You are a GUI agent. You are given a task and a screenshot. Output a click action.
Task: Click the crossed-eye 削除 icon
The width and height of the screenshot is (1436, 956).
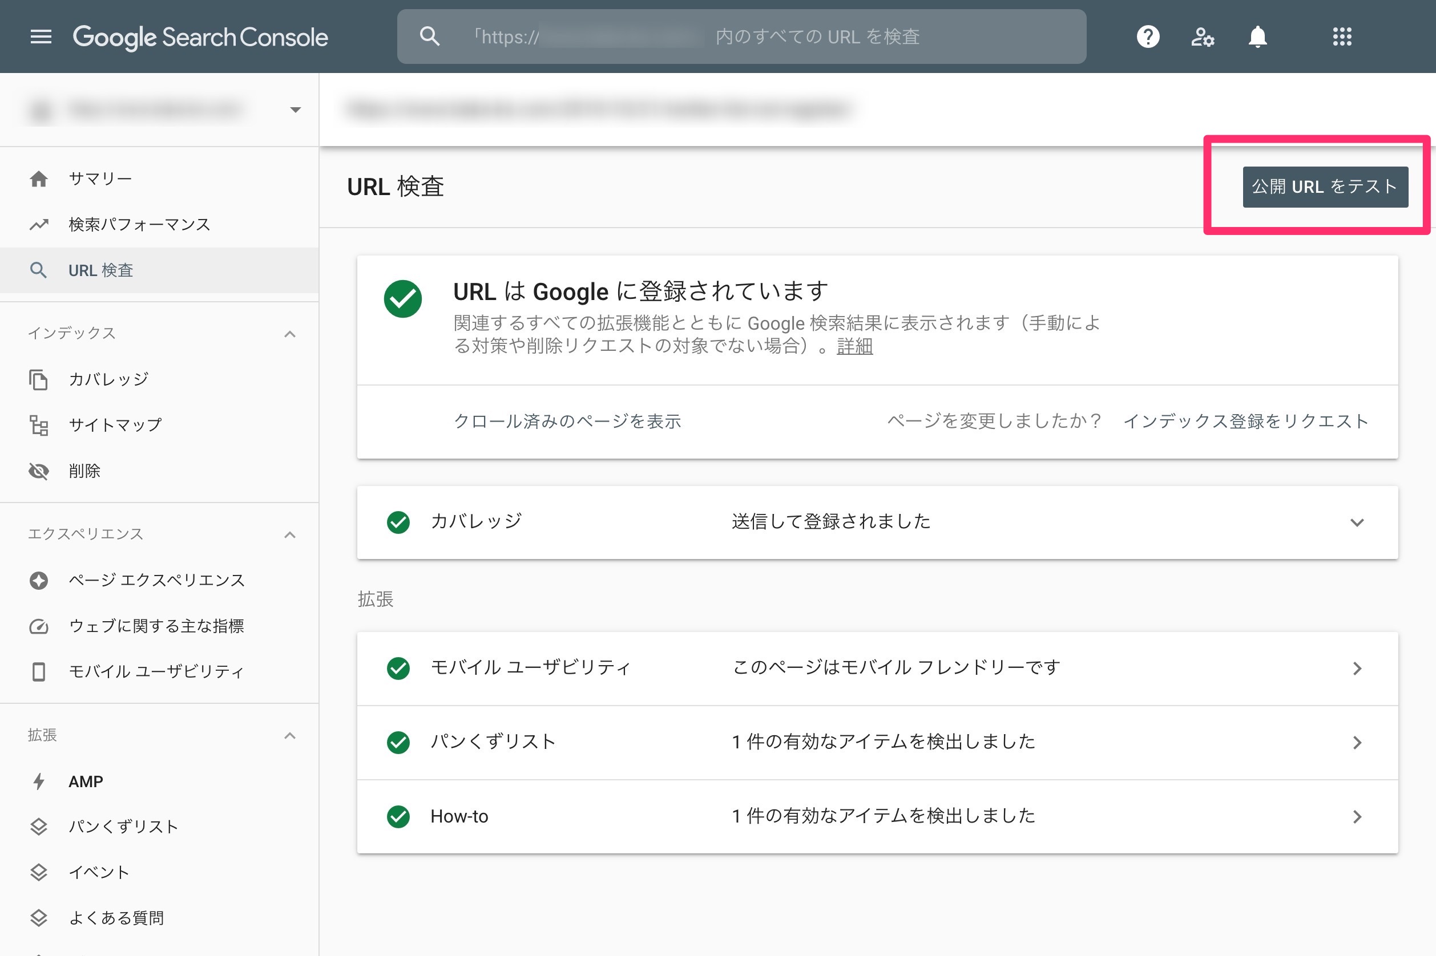pyautogui.click(x=38, y=471)
